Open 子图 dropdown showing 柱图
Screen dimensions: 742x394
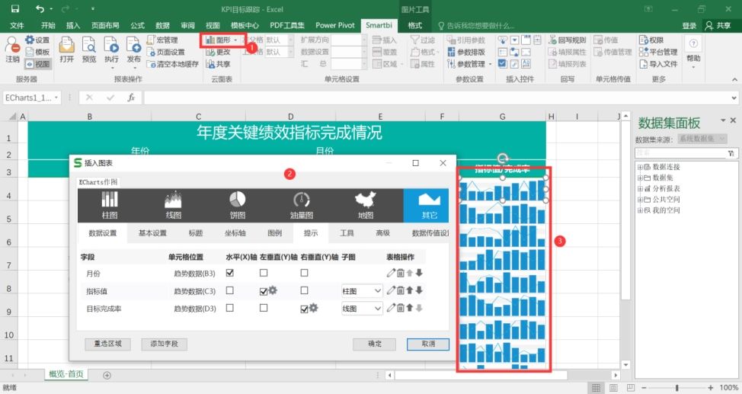point(362,291)
